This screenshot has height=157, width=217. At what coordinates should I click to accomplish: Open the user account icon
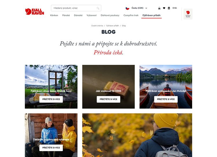[159, 8]
